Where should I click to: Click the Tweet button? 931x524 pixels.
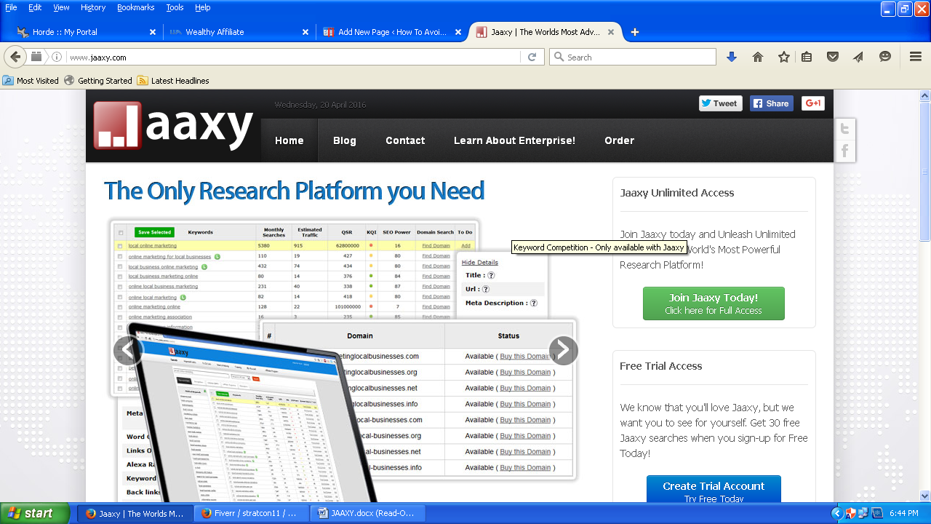(x=721, y=103)
